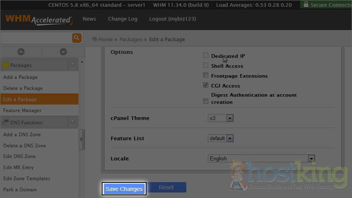Open the News menu item
Screen dimensions: 352x198
[x=89, y=19]
